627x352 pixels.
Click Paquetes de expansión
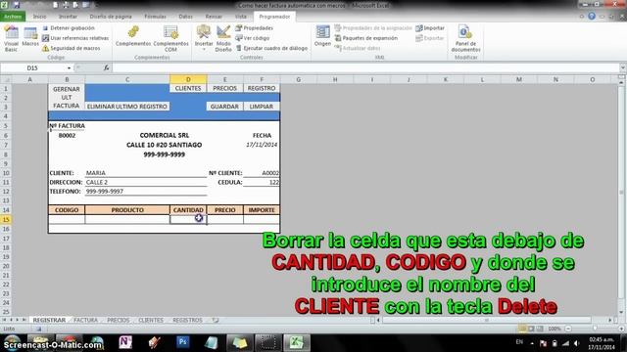point(366,38)
